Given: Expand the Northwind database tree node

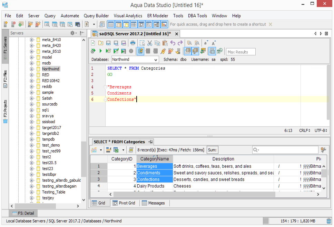Looking at the screenshot, I should tap(32, 69).
